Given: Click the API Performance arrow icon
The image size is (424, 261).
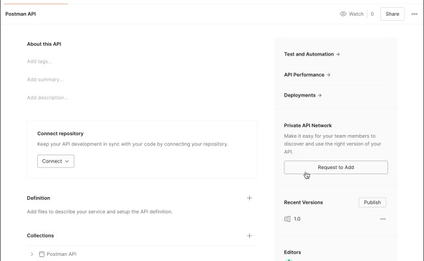Looking at the screenshot, I should click(x=328, y=74).
